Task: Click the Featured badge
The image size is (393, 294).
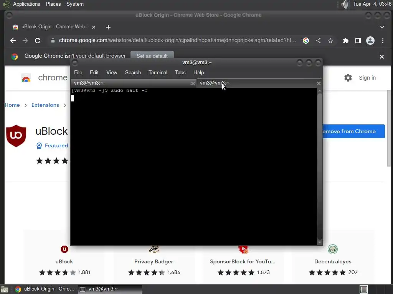Action: tap(52, 145)
